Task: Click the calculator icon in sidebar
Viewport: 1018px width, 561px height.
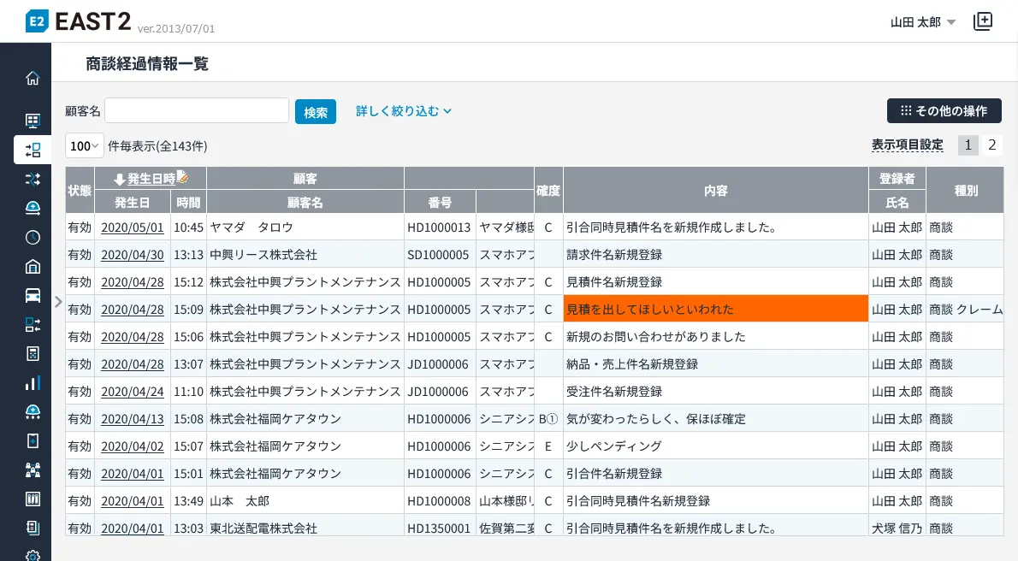Action: (x=33, y=353)
